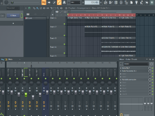Toggle the playlist magnet snap icon

(29, 8)
